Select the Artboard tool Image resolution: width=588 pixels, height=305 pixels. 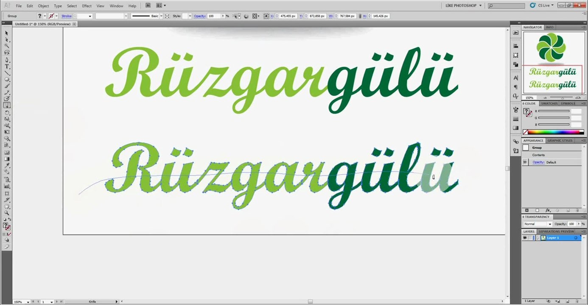(x=6, y=194)
